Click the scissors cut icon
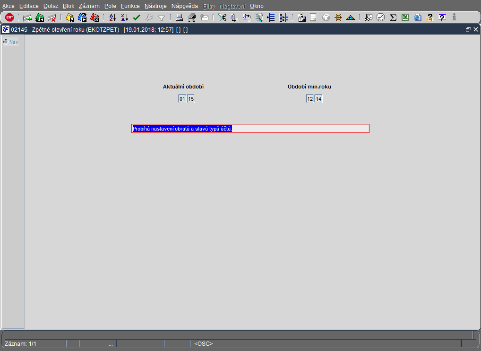 (222, 18)
